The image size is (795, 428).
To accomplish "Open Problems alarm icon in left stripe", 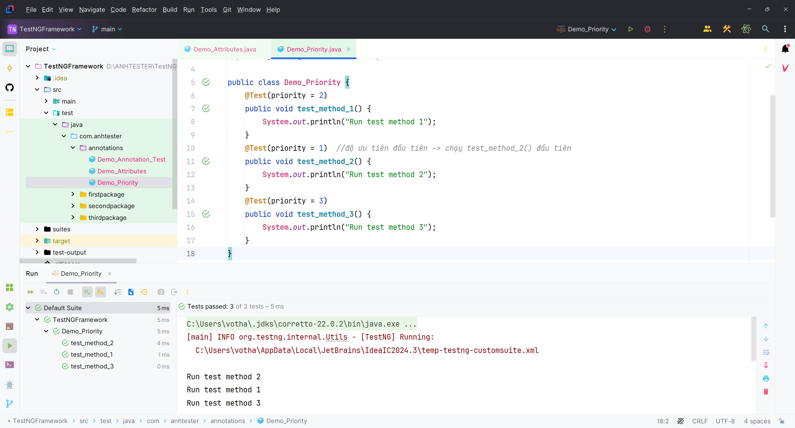I will (x=10, y=384).
